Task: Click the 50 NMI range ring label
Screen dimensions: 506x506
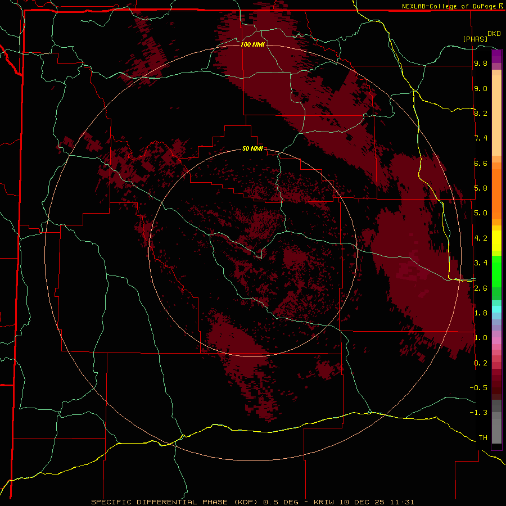Action: (252, 148)
